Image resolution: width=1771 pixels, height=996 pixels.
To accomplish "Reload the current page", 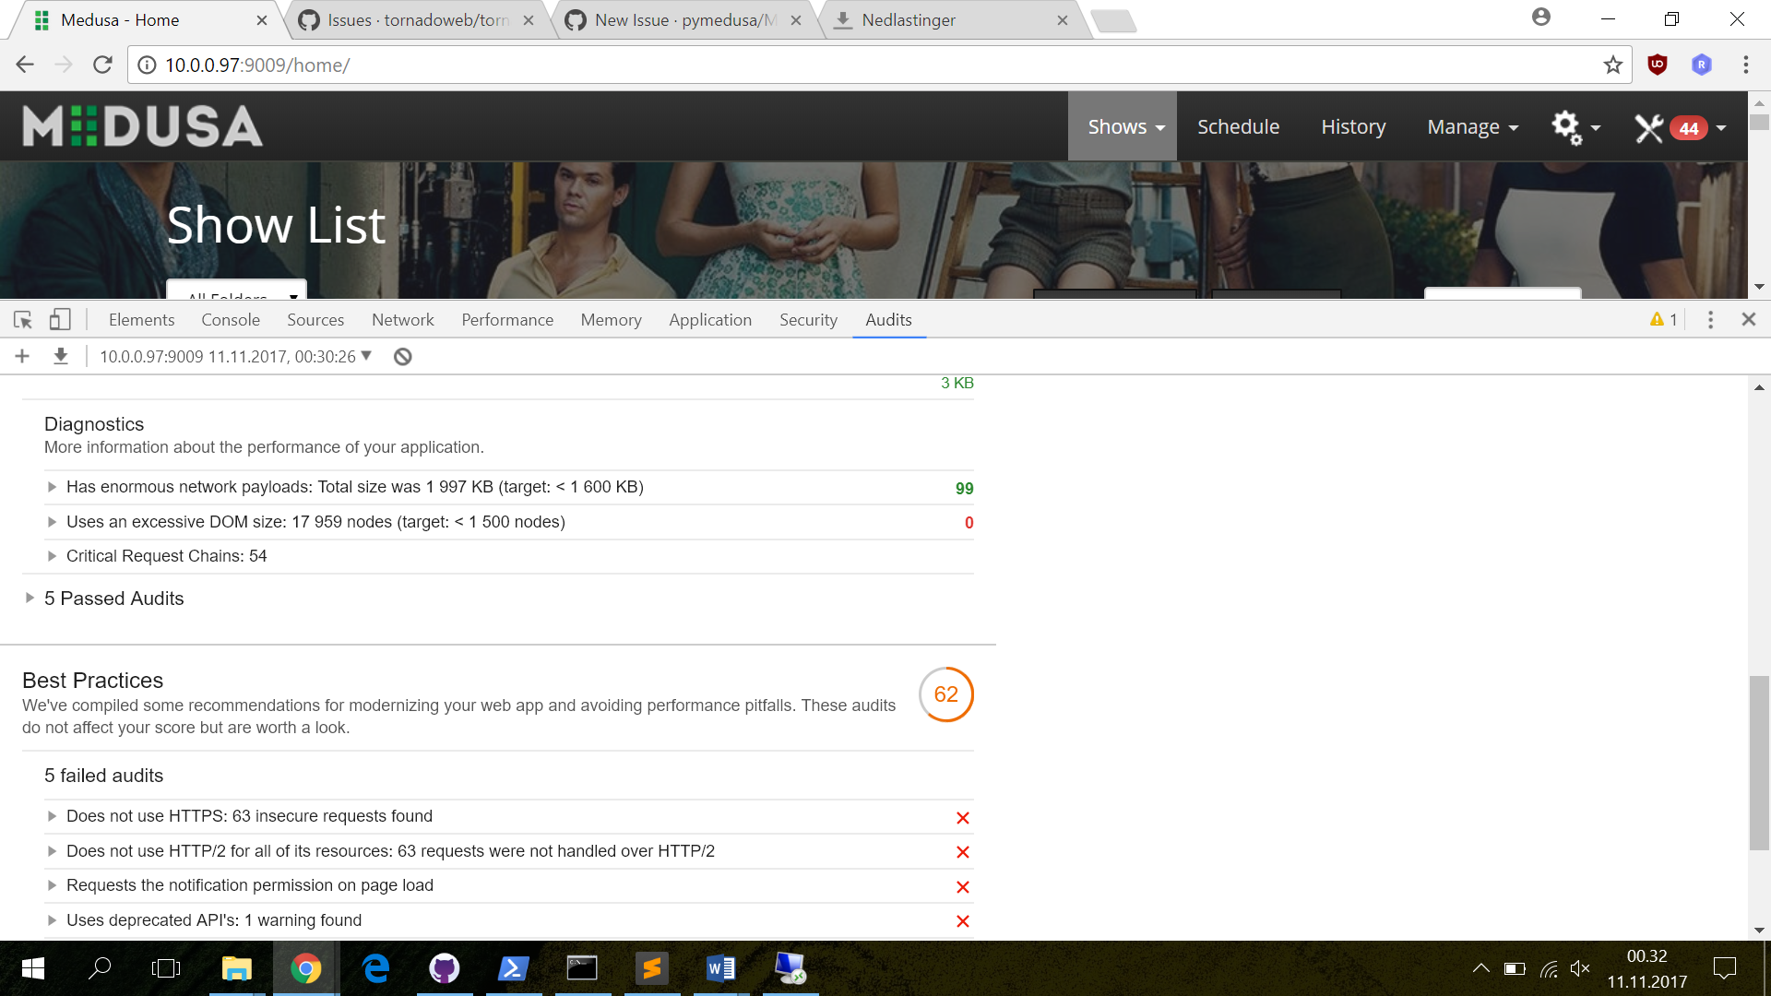I will (x=102, y=65).
